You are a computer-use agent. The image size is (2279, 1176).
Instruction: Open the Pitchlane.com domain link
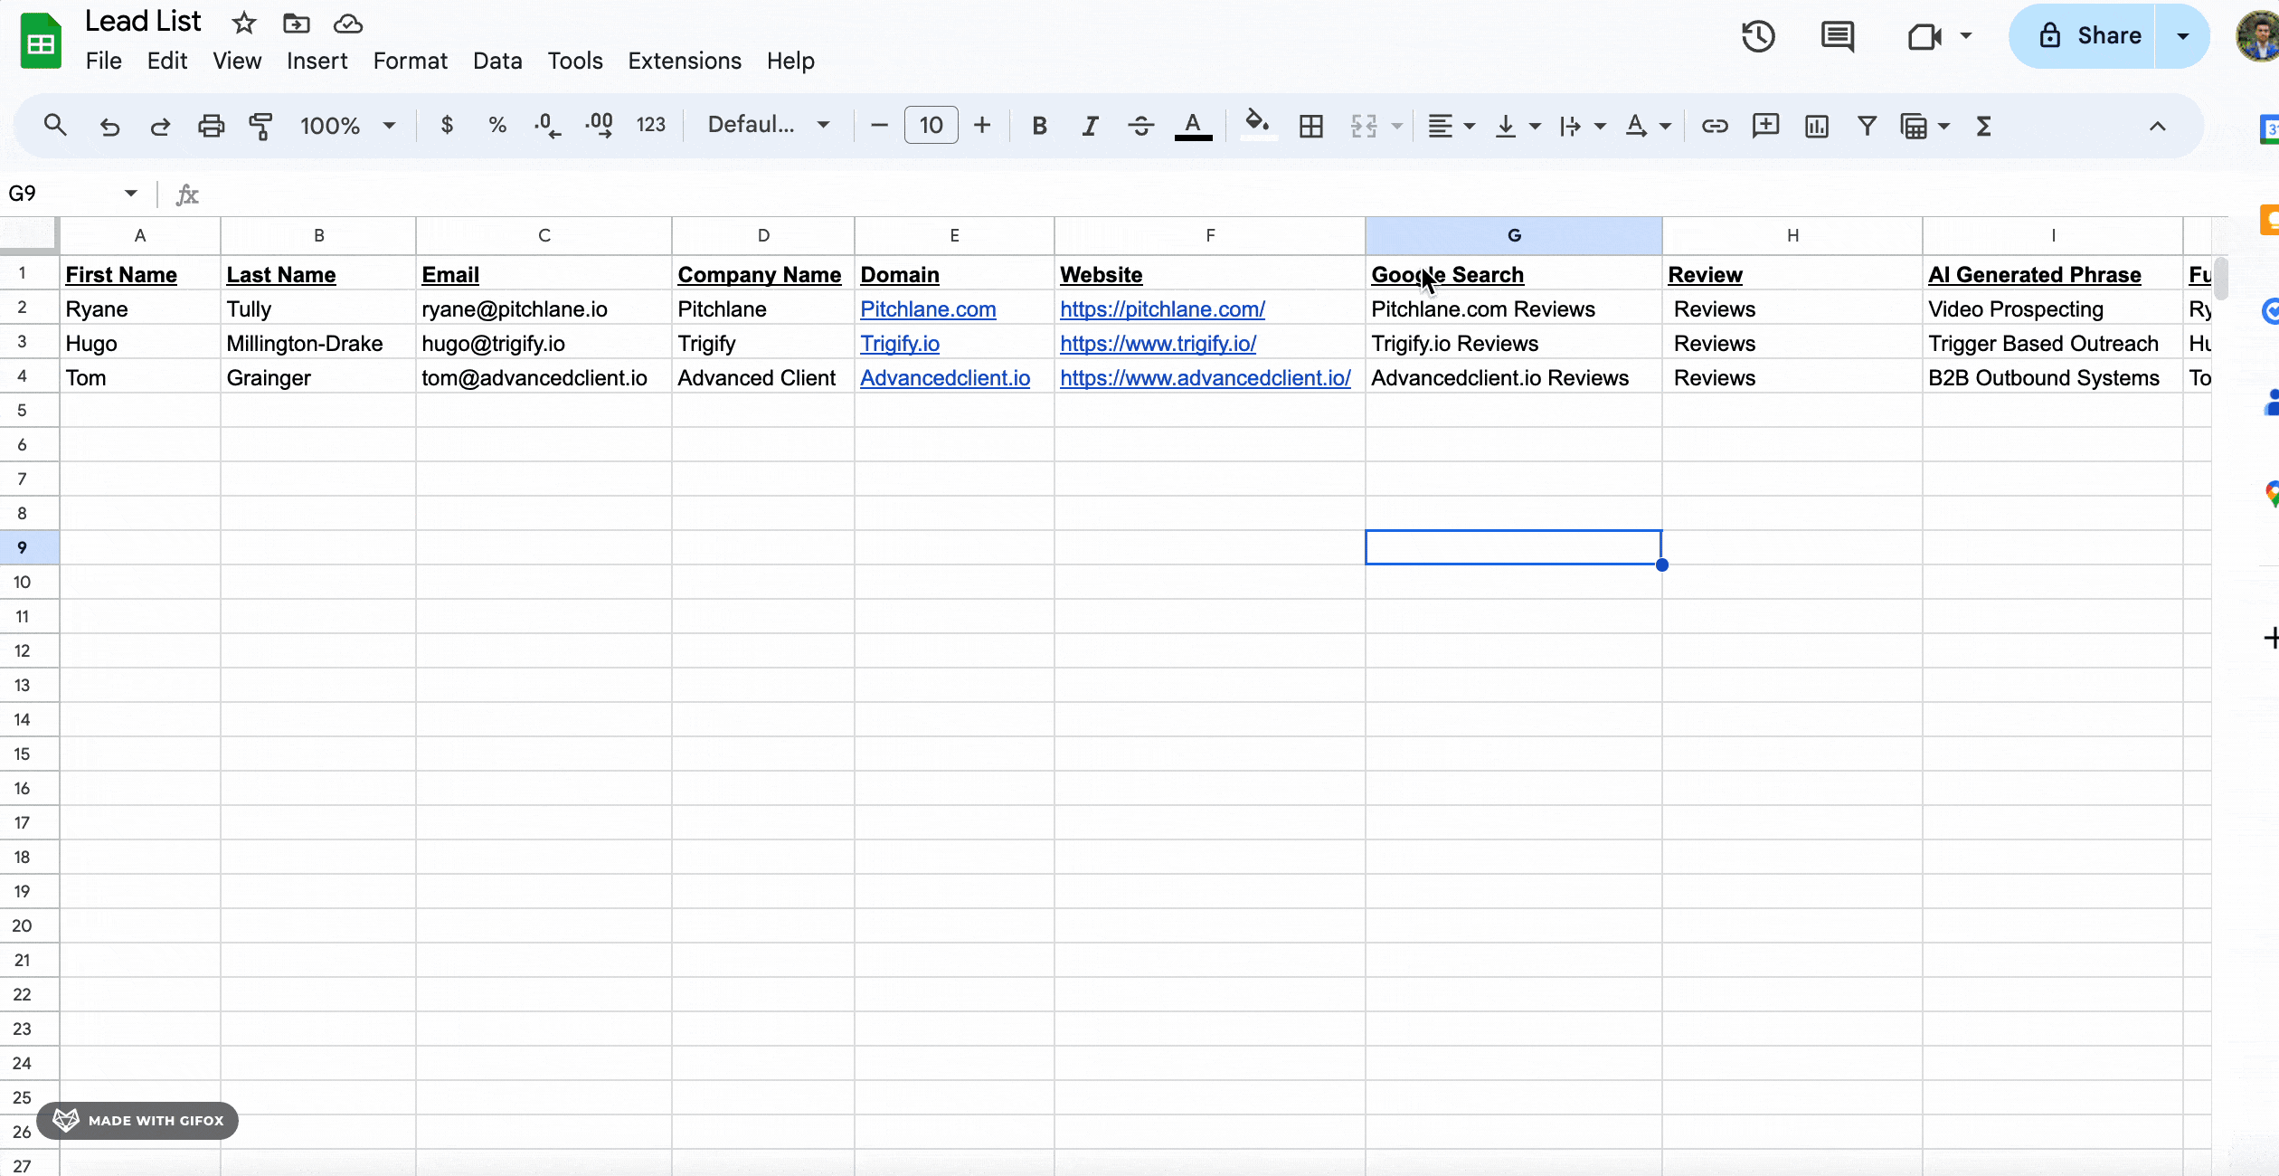[x=928, y=309]
